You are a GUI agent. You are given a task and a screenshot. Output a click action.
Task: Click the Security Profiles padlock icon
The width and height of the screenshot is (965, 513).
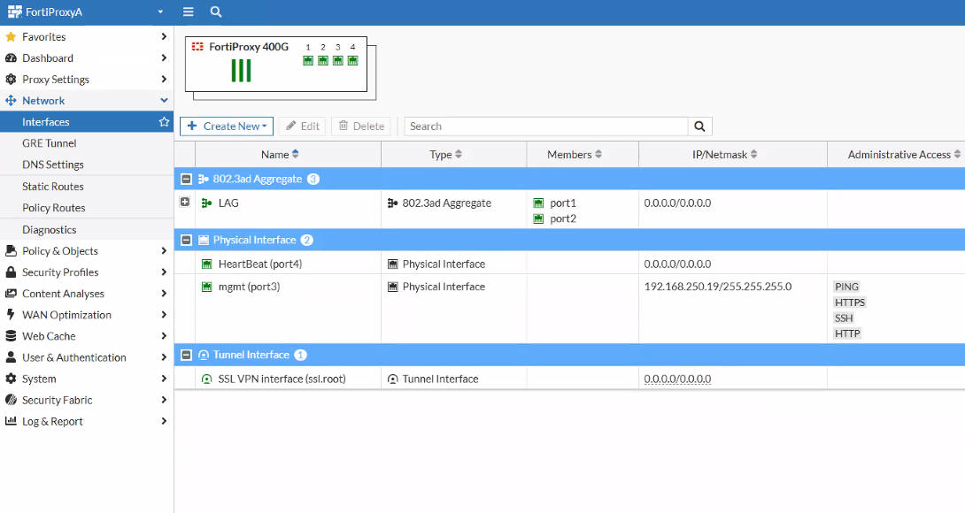coord(11,272)
